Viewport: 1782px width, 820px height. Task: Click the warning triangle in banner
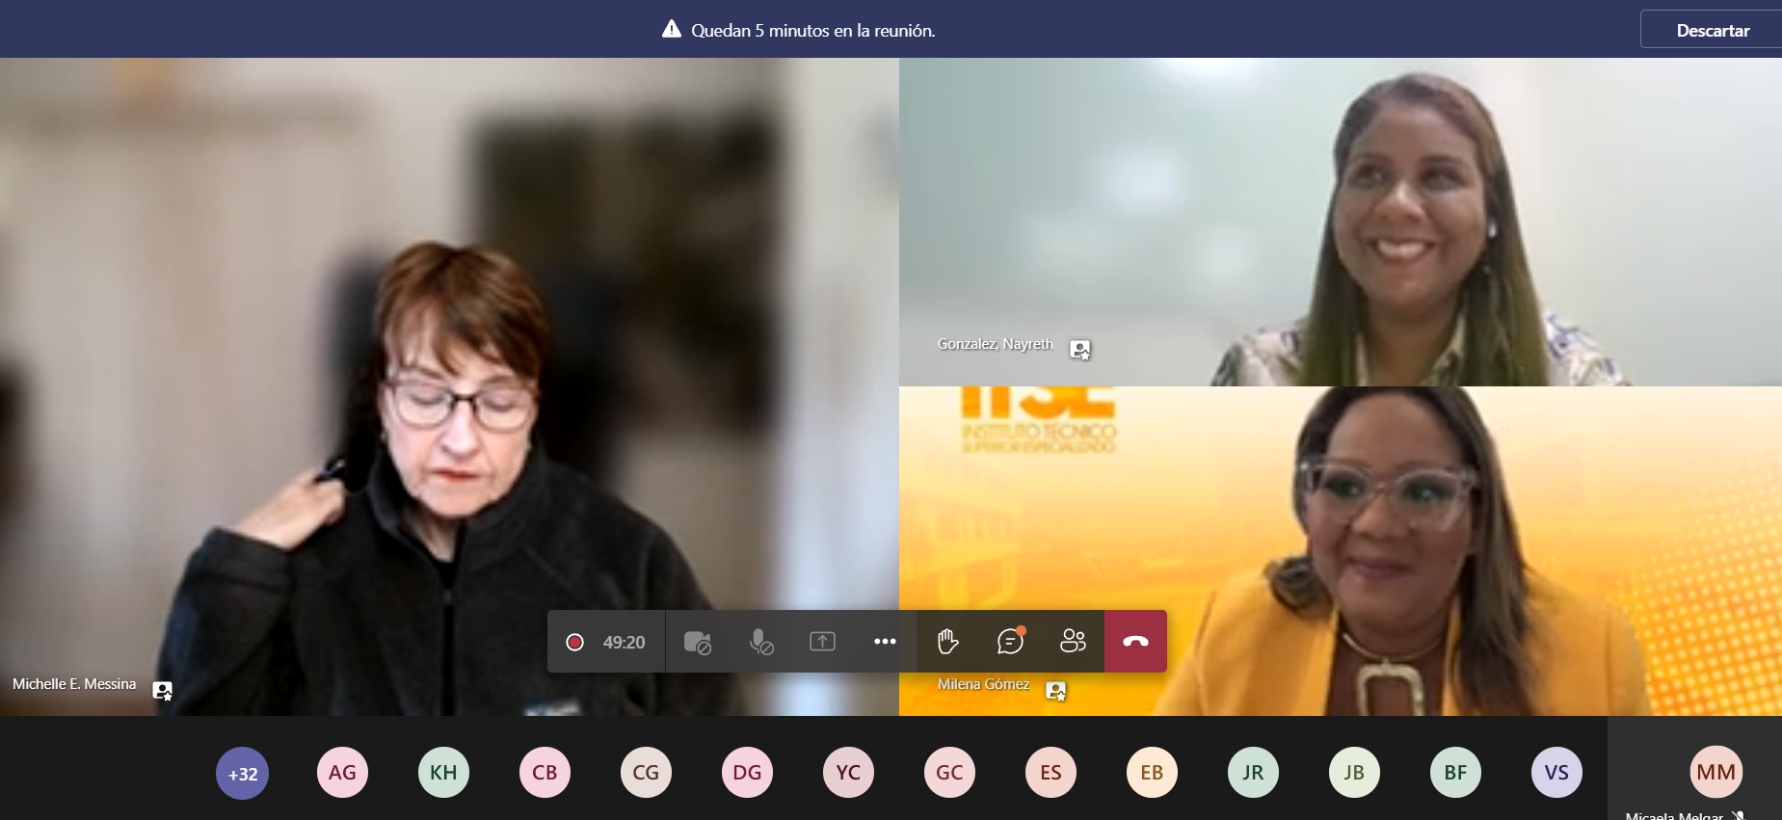(x=672, y=30)
